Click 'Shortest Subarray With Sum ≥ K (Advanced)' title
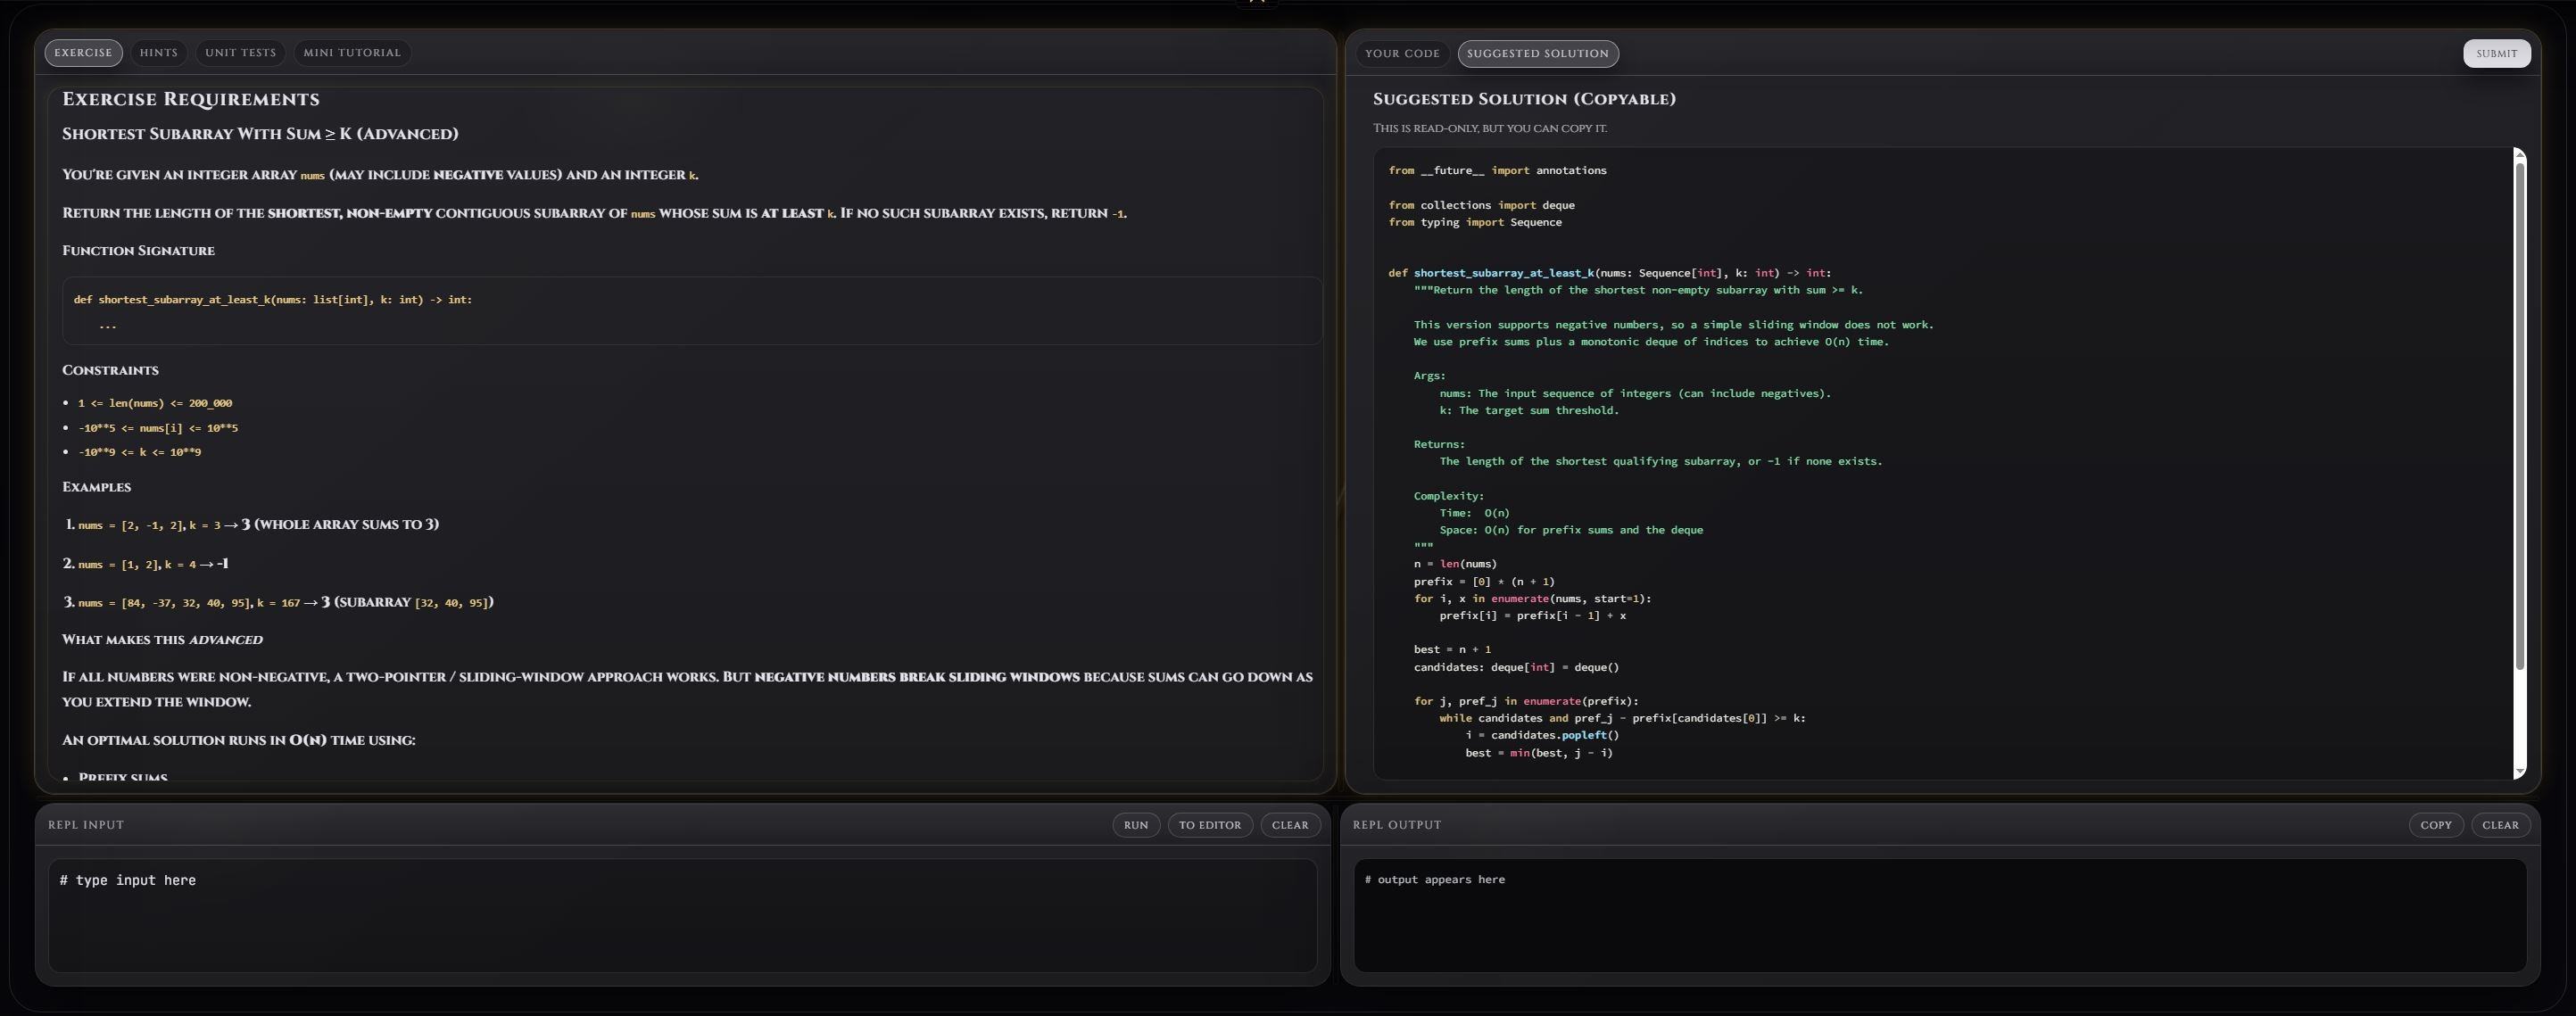The image size is (2576, 1016). [x=260, y=134]
